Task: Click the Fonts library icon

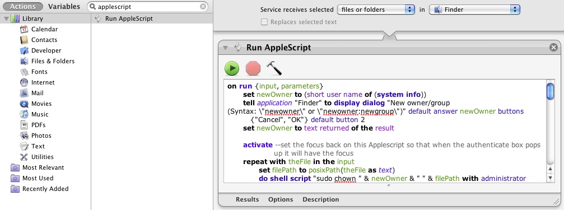Action: (24, 72)
